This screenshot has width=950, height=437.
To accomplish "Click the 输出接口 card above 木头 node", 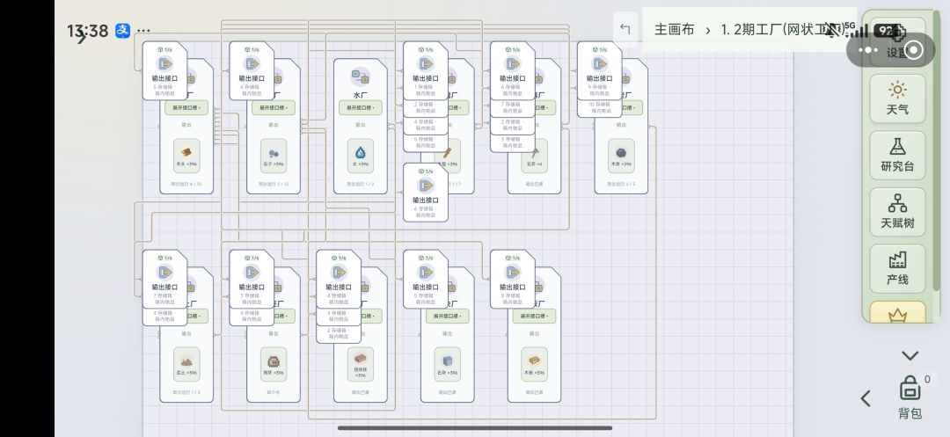I will [164, 71].
